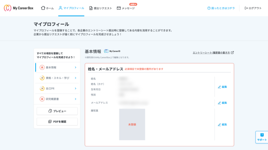This screenshot has height=150, width=268.
Task: Click the external link icon
Action: 232,53
